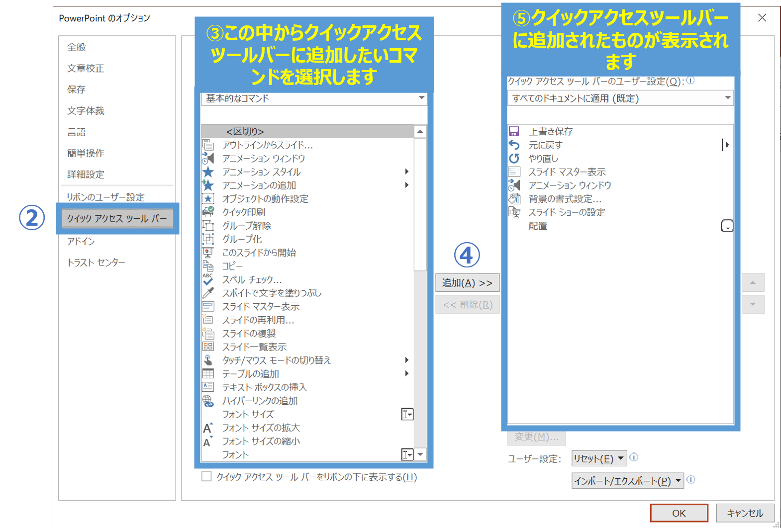Select the スライド一覧表示 grid icon
The width and height of the screenshot is (781, 528).
click(208, 347)
